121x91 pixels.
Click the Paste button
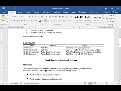[3, 18]
